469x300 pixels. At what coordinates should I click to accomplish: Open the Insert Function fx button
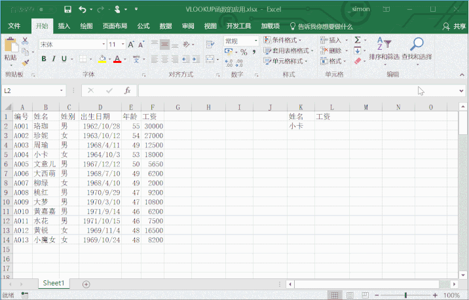(x=128, y=90)
